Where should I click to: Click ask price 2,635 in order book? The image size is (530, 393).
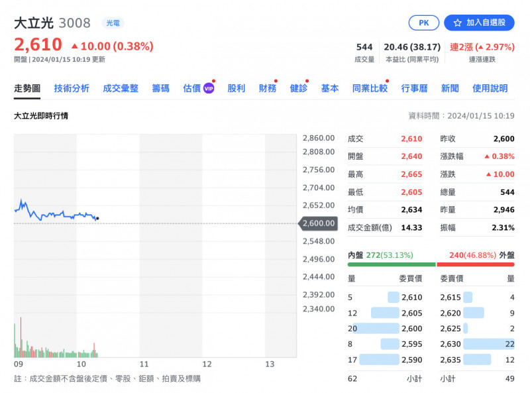pos(450,360)
